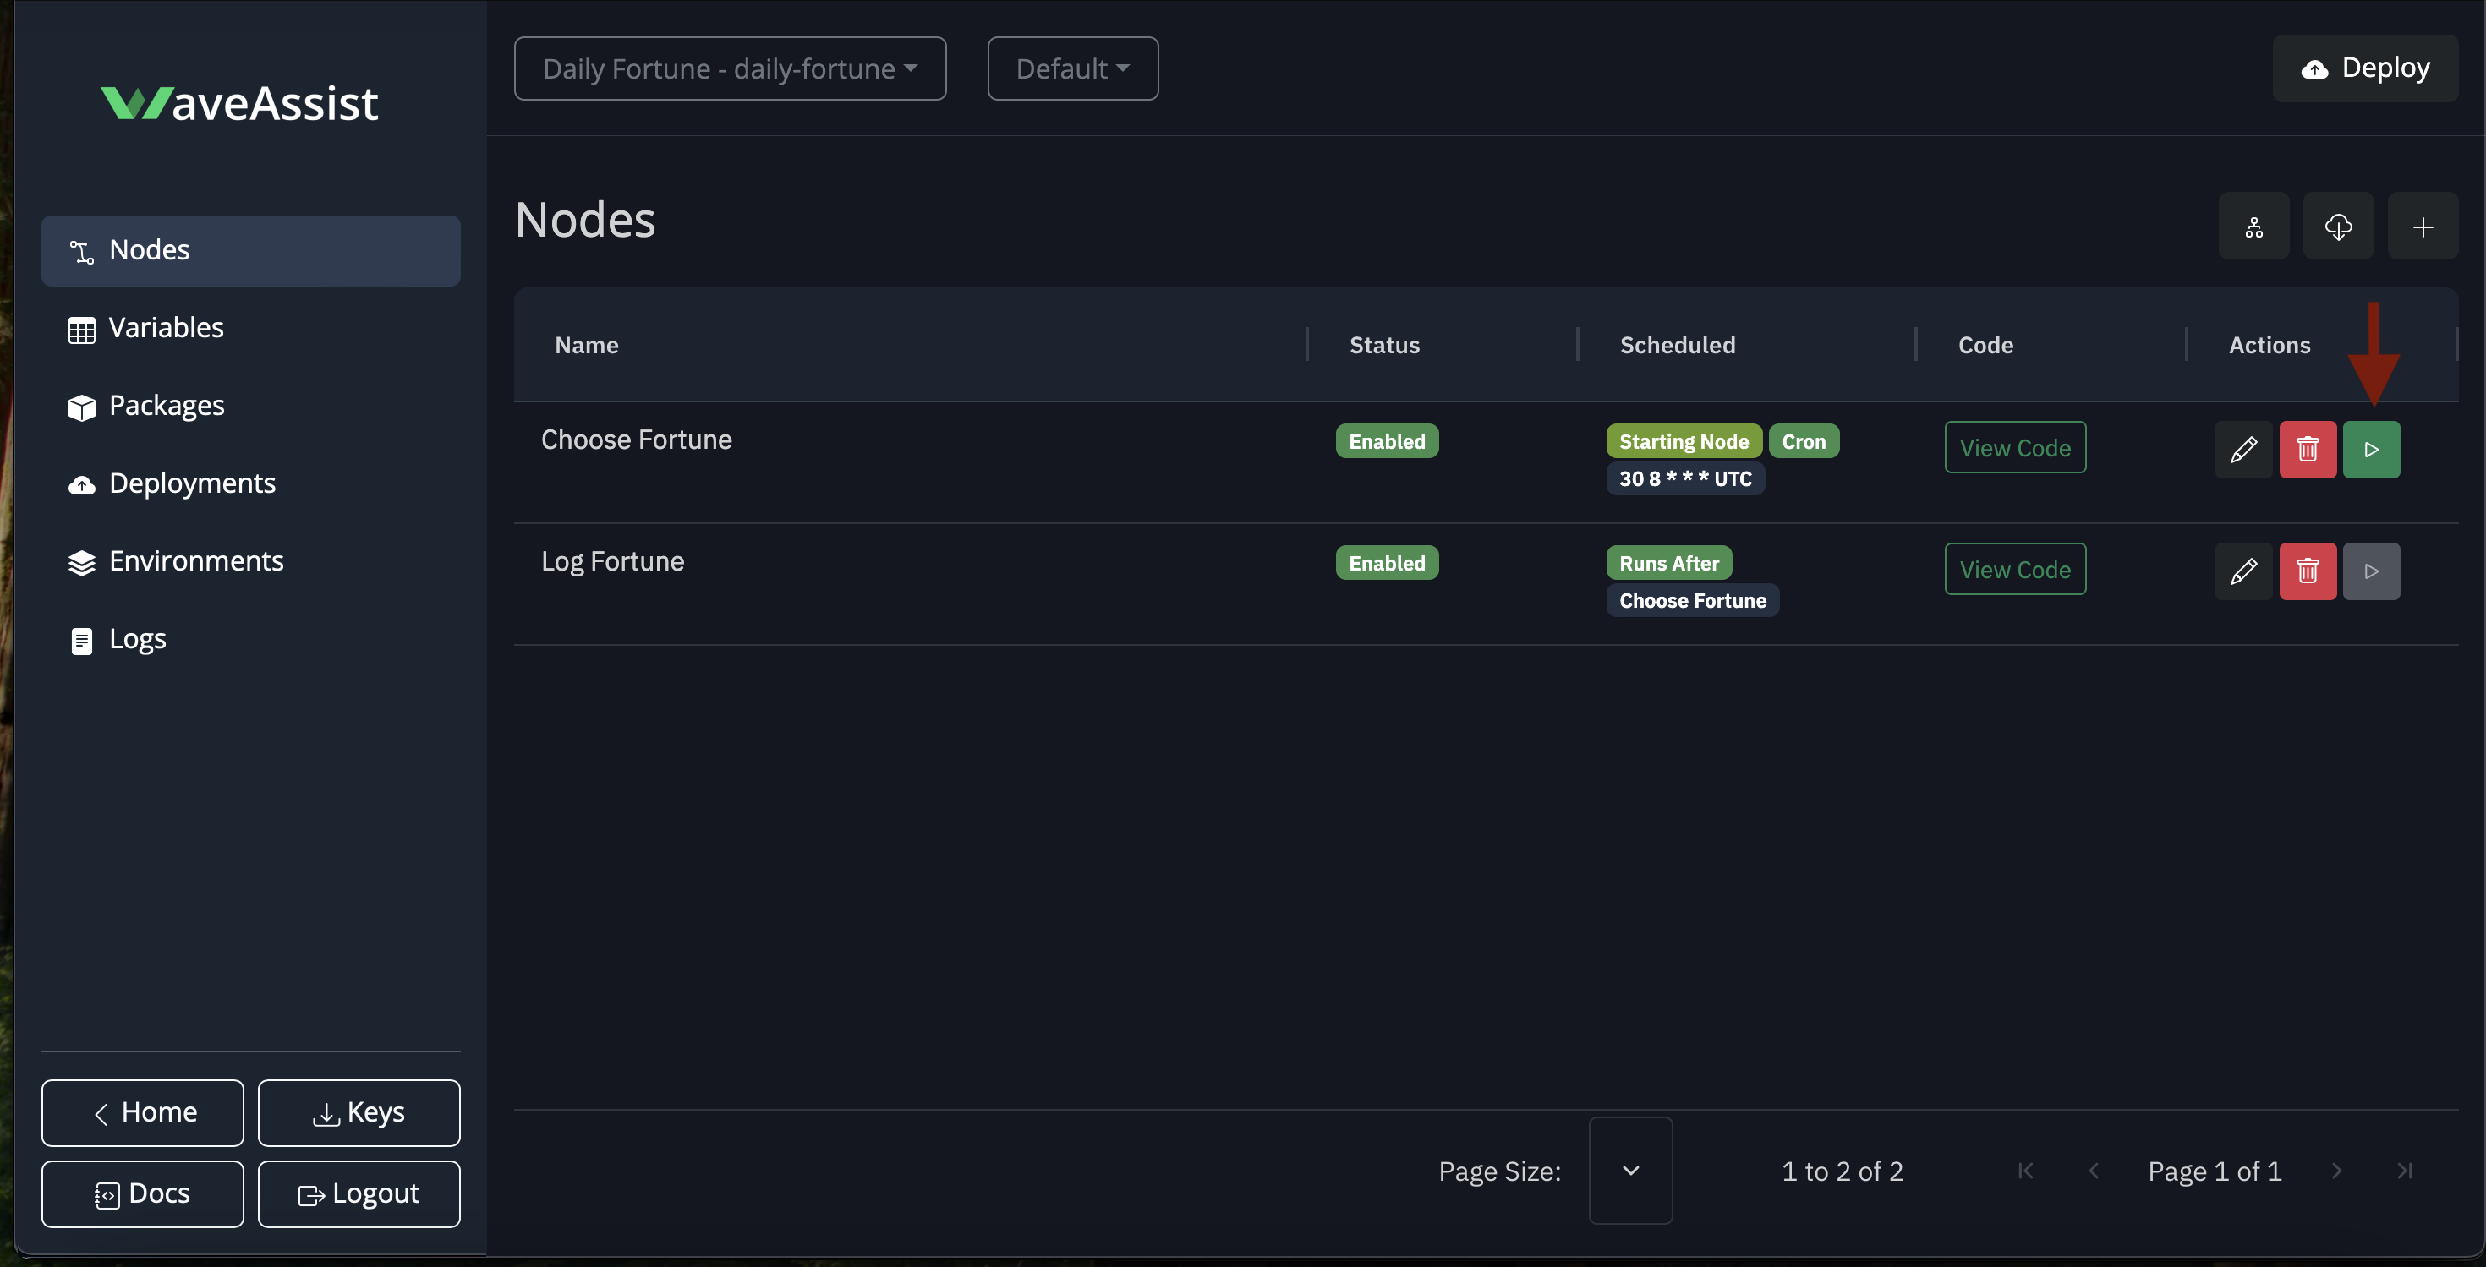Open the node hierarchy graph icon

click(2253, 227)
